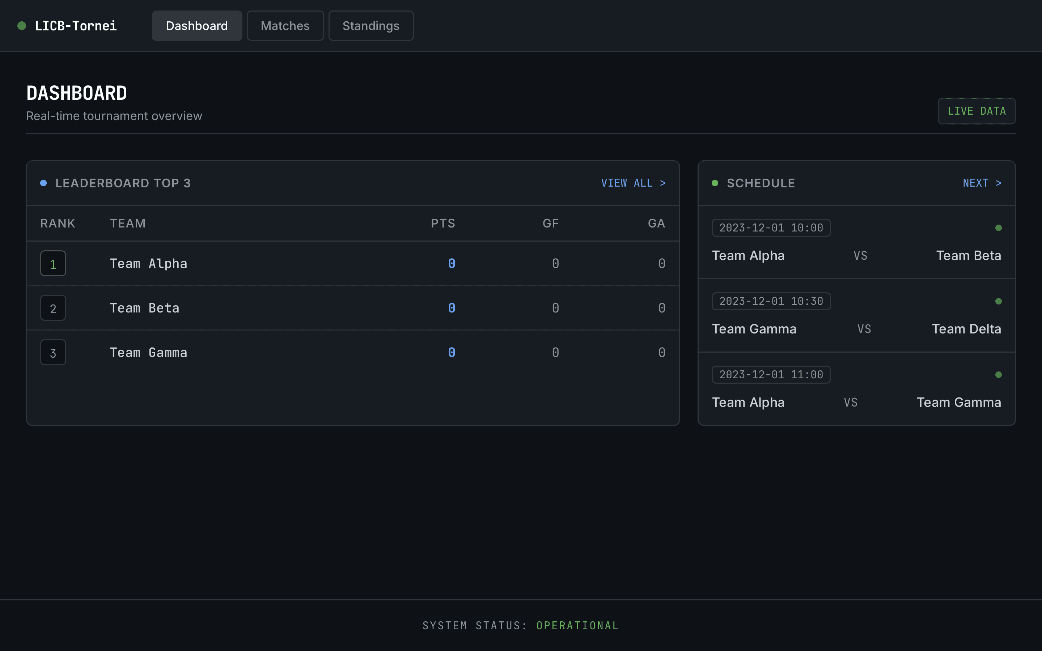Open the Matches tab
Viewport: 1042px width, 651px height.
coord(285,26)
